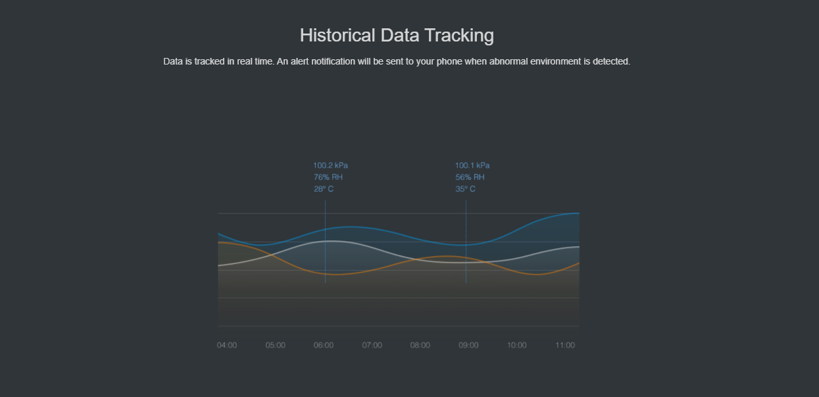
Task: Click the 10:00 time axis label
Action: (x=517, y=345)
